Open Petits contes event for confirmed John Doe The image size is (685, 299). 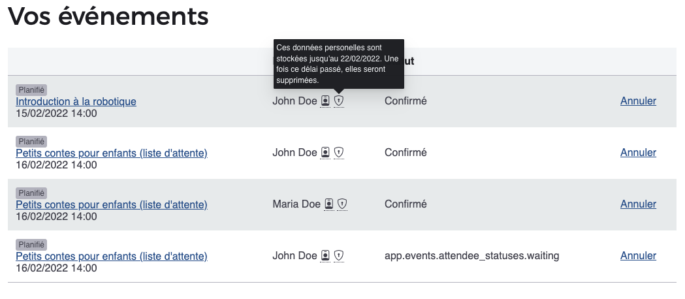click(111, 153)
